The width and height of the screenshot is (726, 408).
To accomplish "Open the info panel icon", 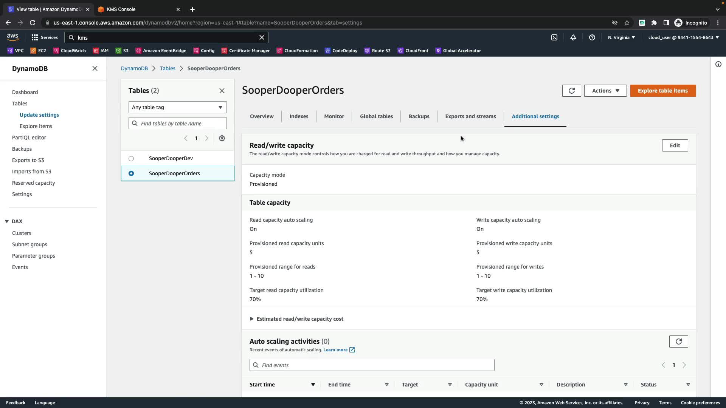I will tap(718, 64).
